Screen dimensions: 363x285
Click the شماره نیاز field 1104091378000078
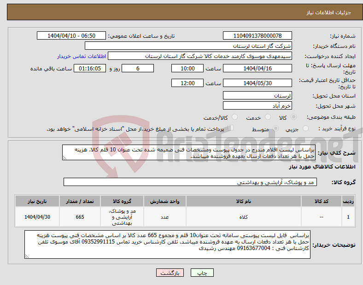click(x=257, y=35)
